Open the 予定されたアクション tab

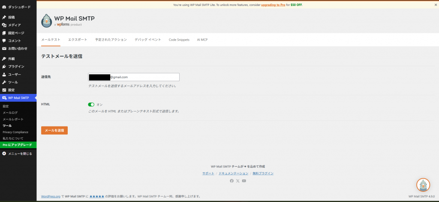(111, 40)
